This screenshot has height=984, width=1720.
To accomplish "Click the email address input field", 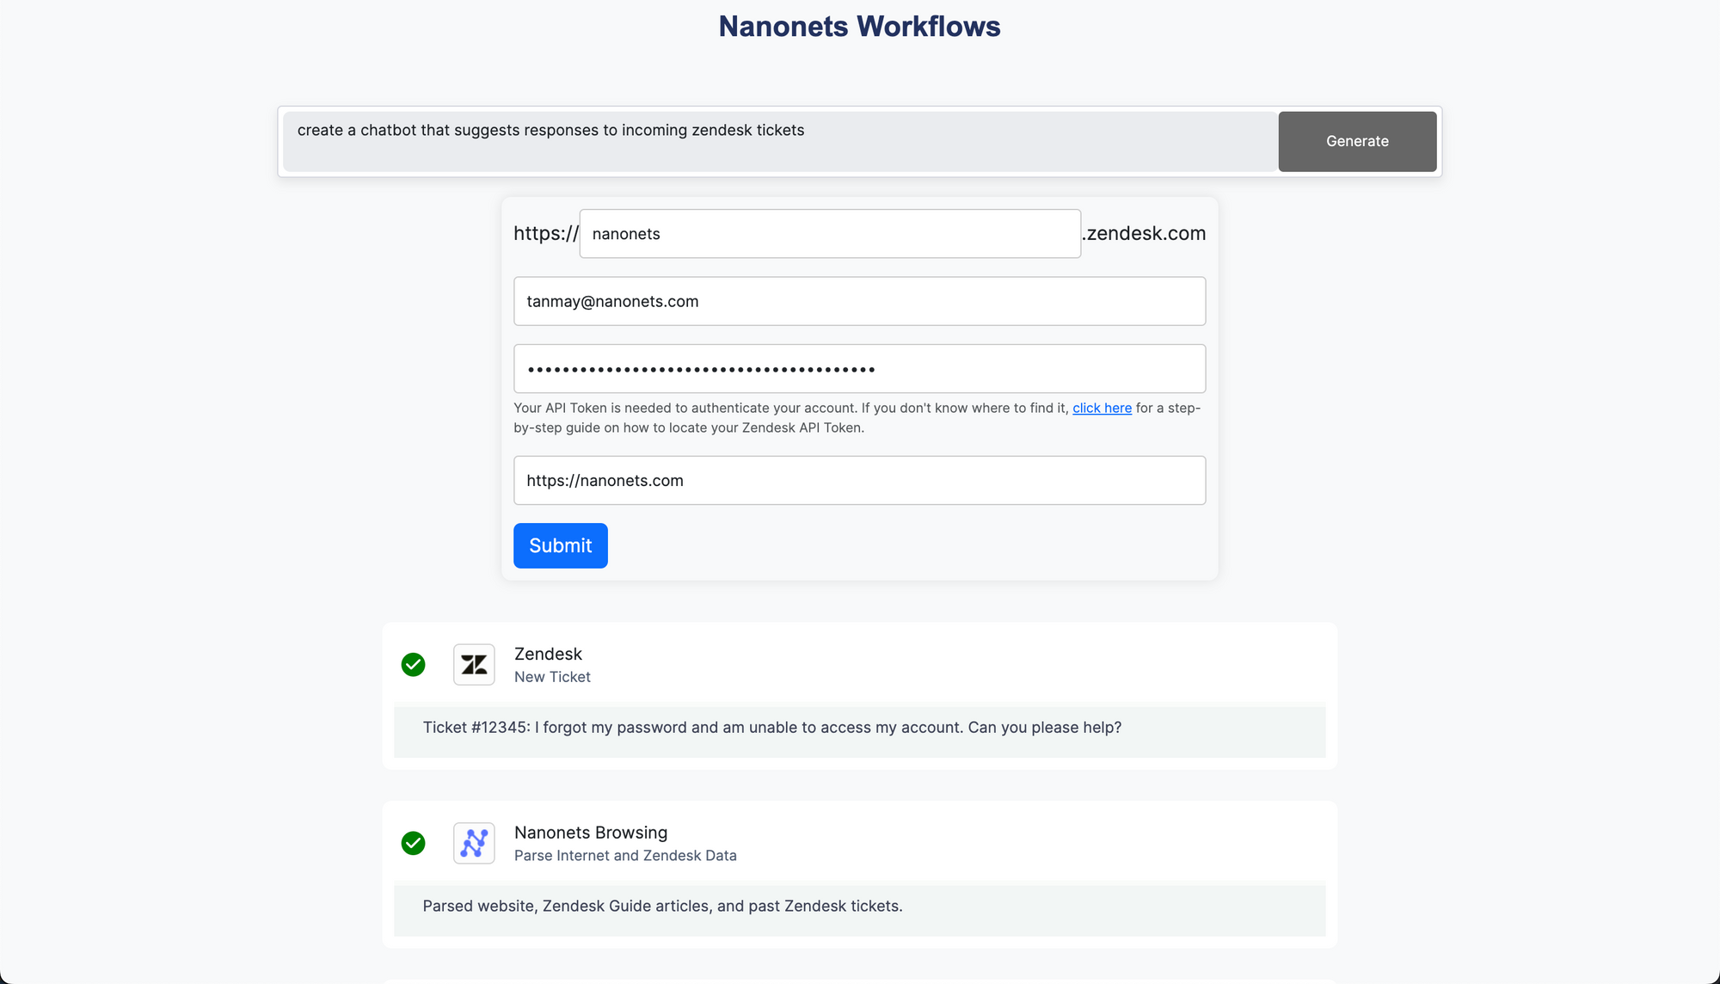I will [859, 301].
